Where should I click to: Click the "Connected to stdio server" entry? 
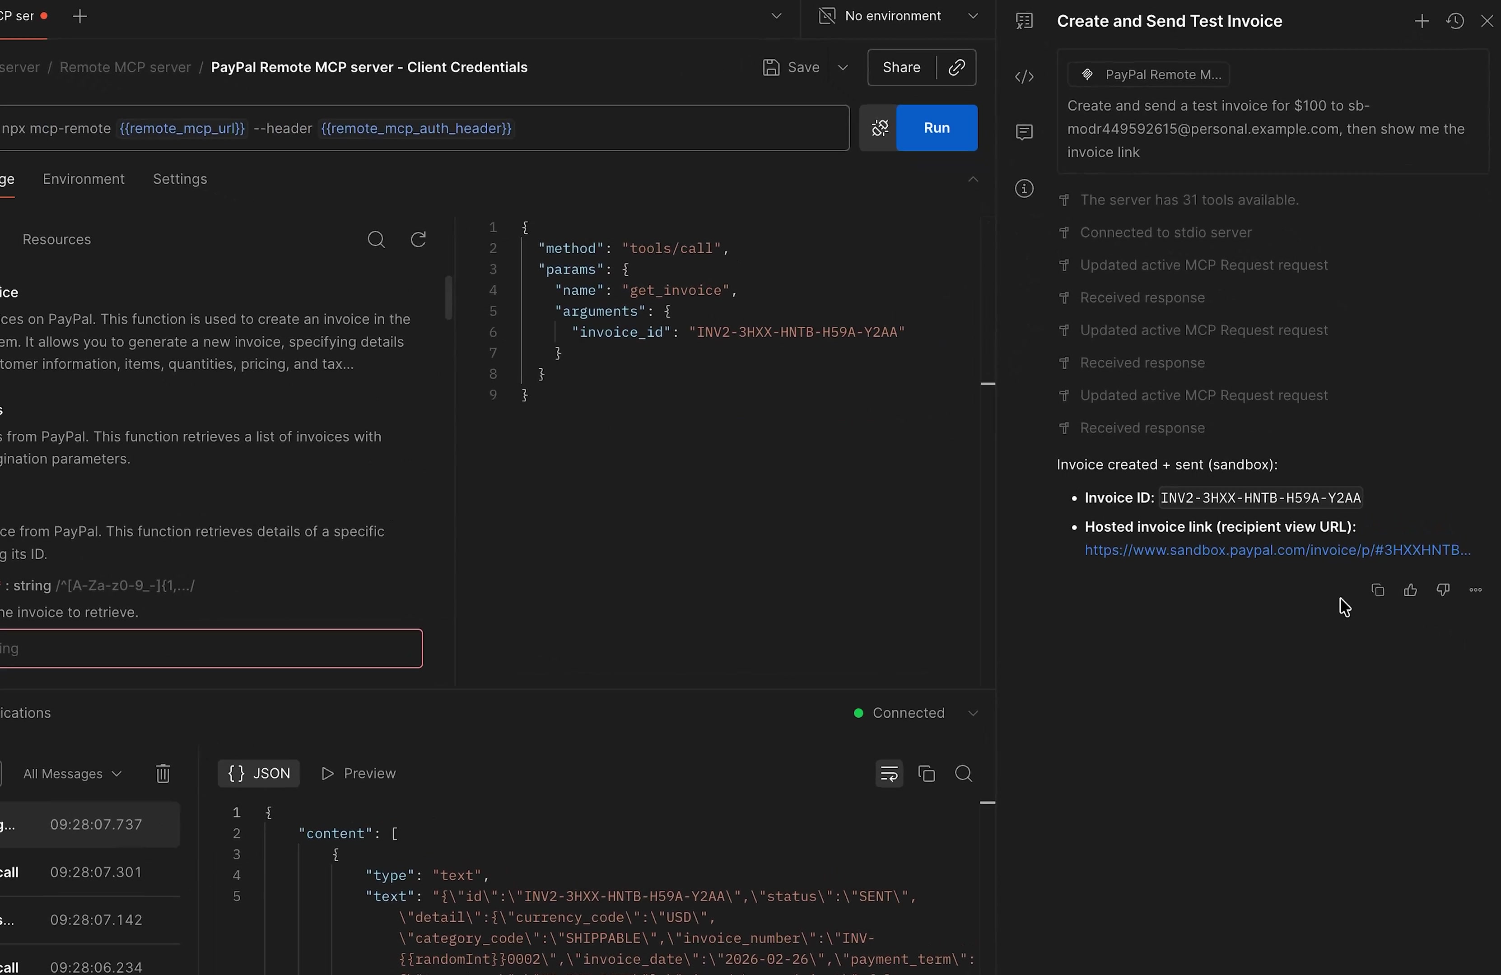(1165, 232)
